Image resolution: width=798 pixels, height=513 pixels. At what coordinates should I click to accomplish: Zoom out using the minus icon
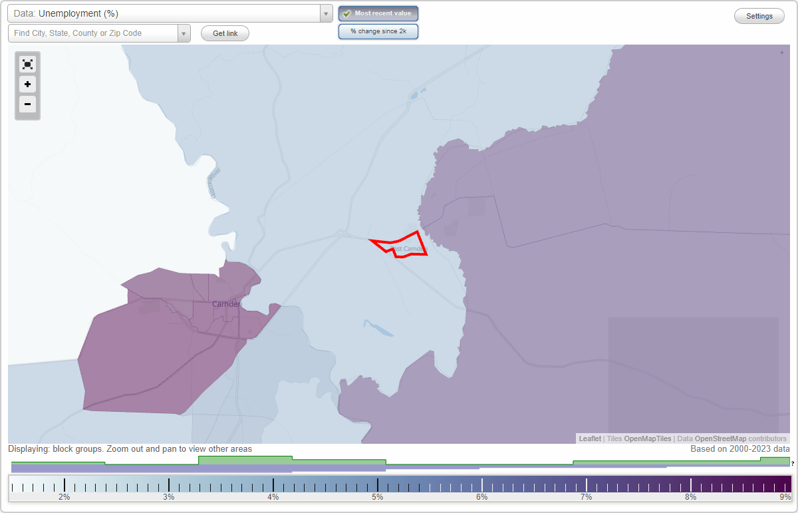coord(27,104)
